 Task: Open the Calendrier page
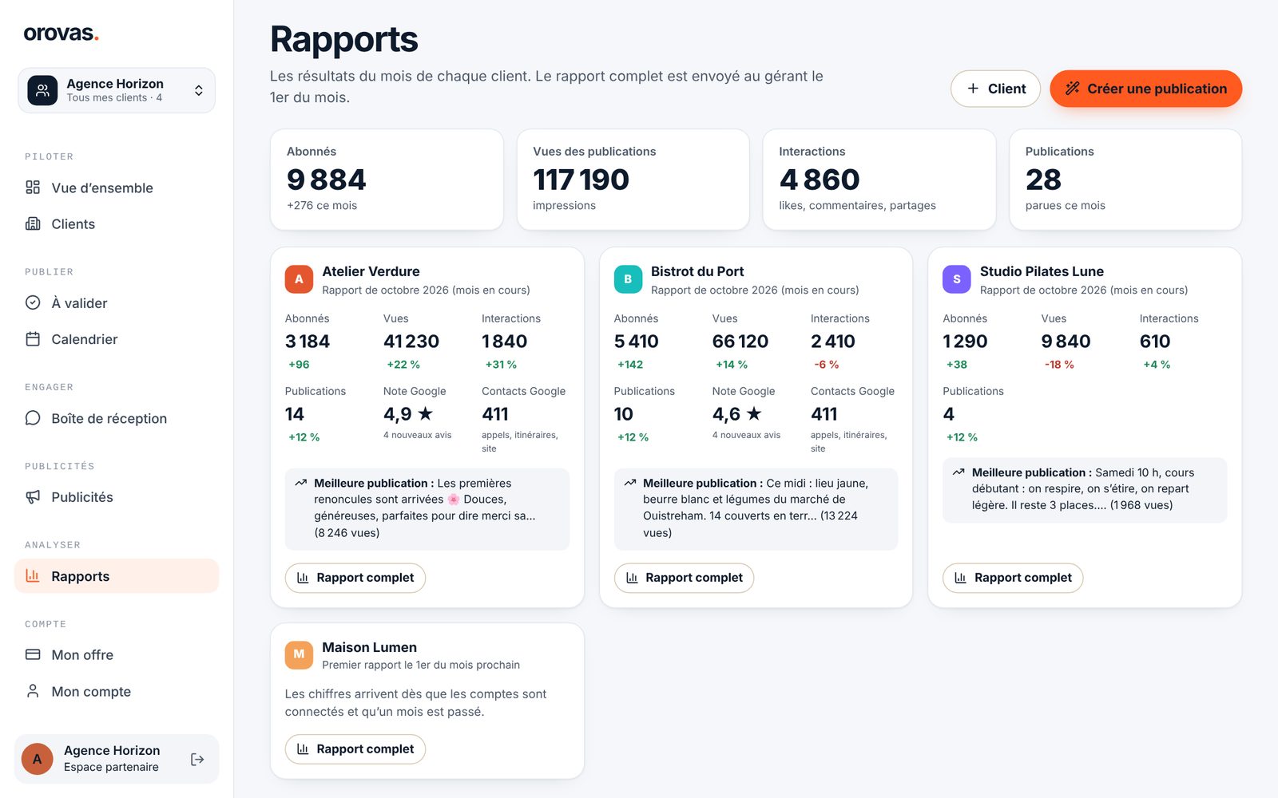click(117, 339)
